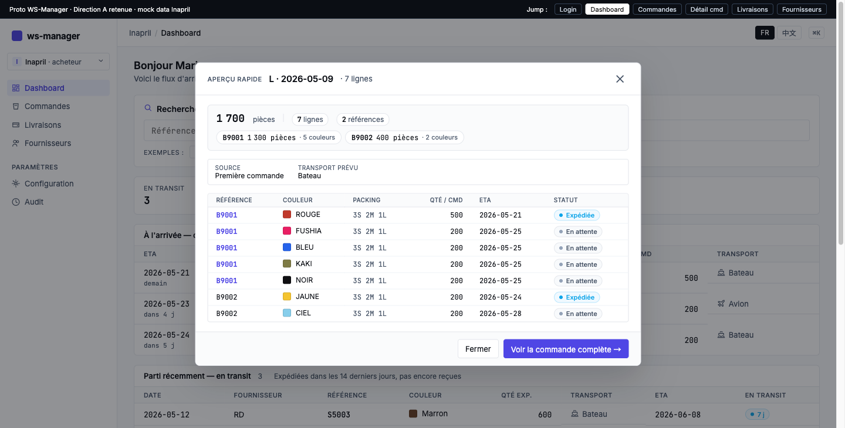The width and height of the screenshot is (845, 428).
Task: Click the search magnifier icon behind dialog
Action: point(148,108)
